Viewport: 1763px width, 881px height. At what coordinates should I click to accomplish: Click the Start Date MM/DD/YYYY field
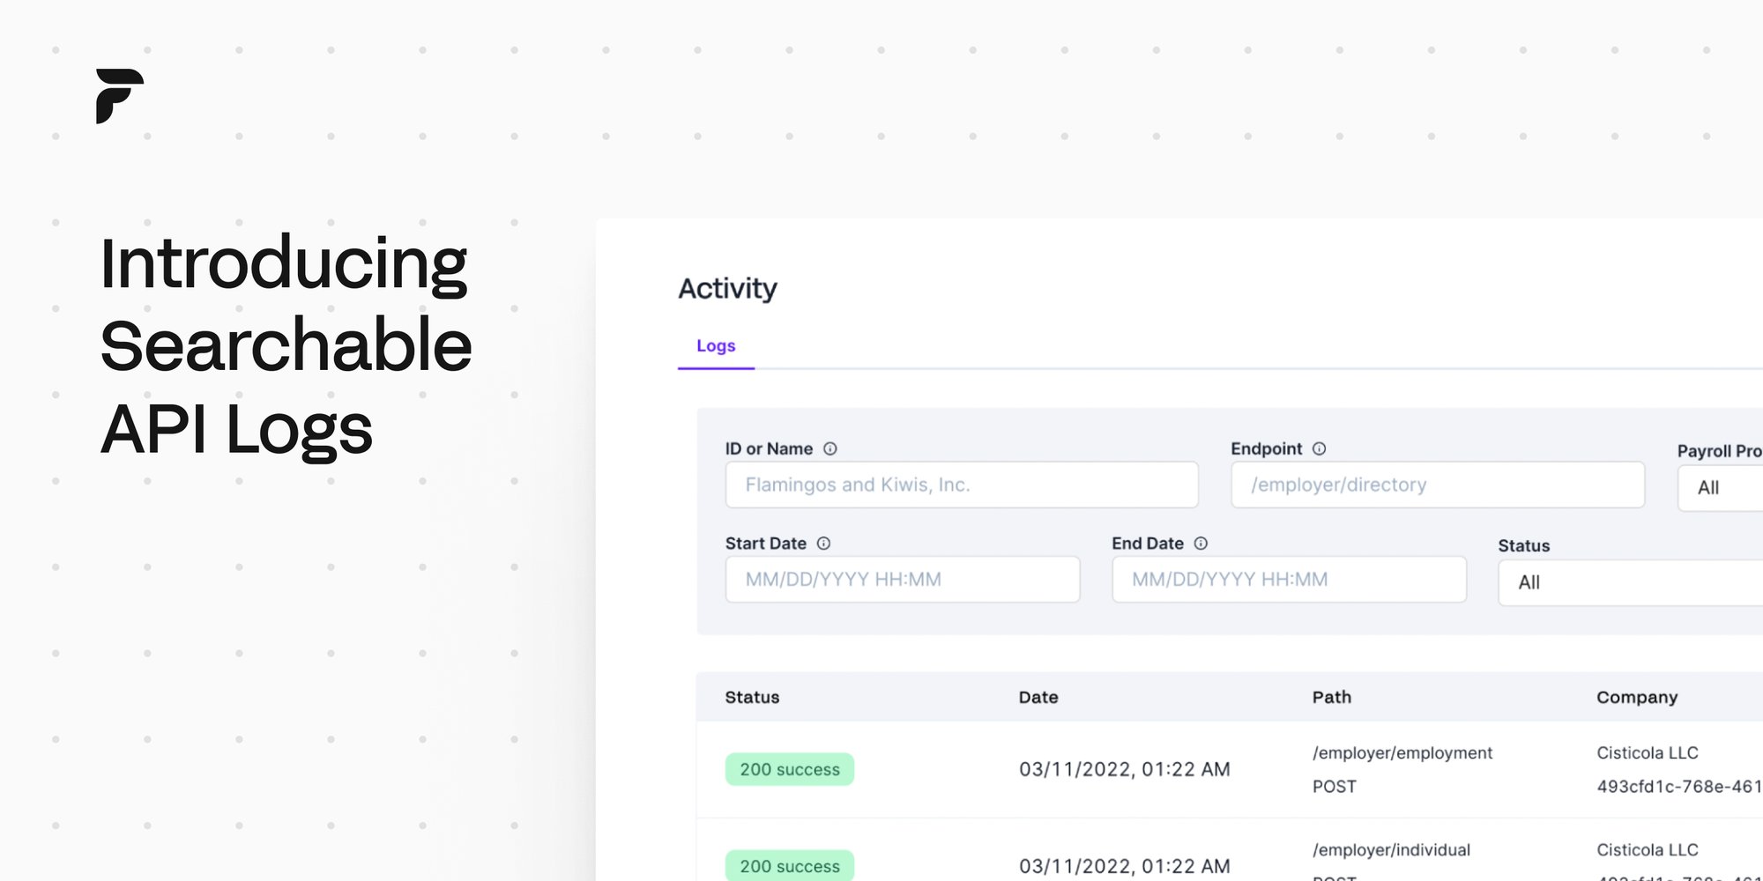(902, 579)
